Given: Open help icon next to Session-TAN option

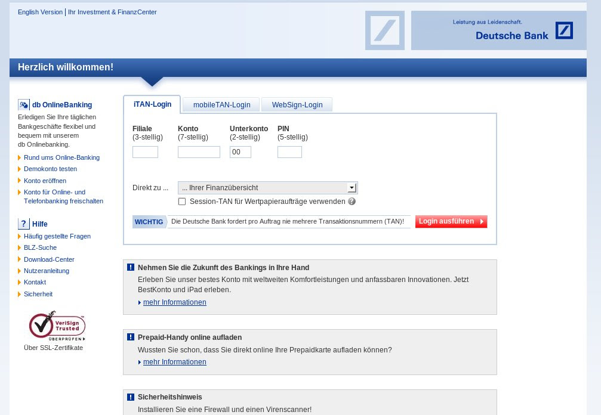Looking at the screenshot, I should pos(352,202).
